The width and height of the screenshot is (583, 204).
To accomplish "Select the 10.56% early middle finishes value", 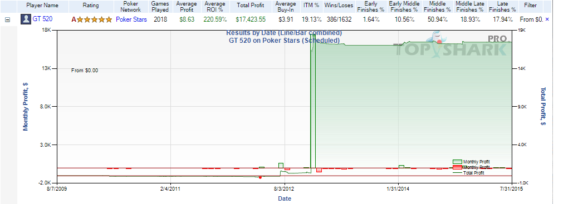I will (x=403, y=19).
